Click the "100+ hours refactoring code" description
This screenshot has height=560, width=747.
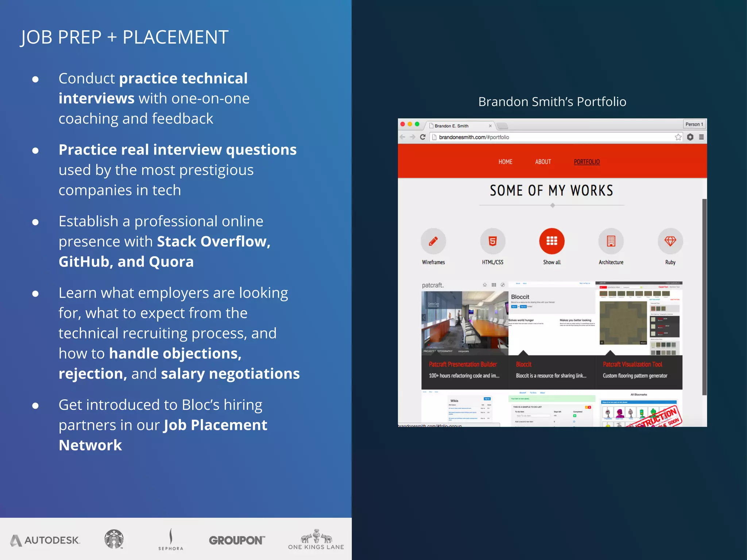tap(464, 376)
